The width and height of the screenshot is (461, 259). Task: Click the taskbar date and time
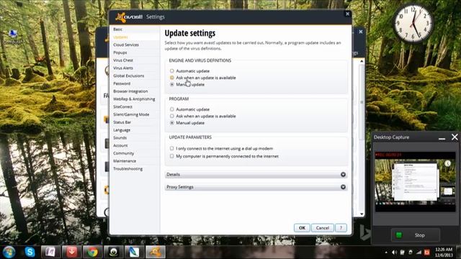(x=444, y=253)
